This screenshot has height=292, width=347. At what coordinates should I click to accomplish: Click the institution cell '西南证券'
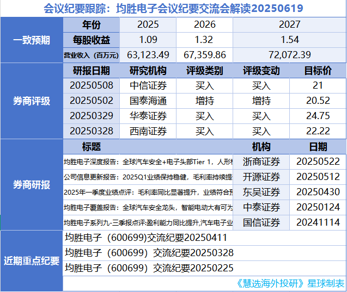[148, 132]
